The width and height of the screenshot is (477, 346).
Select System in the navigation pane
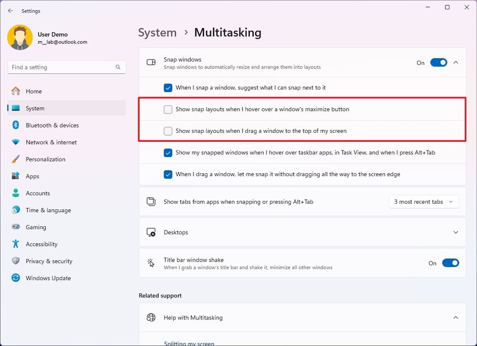click(35, 108)
